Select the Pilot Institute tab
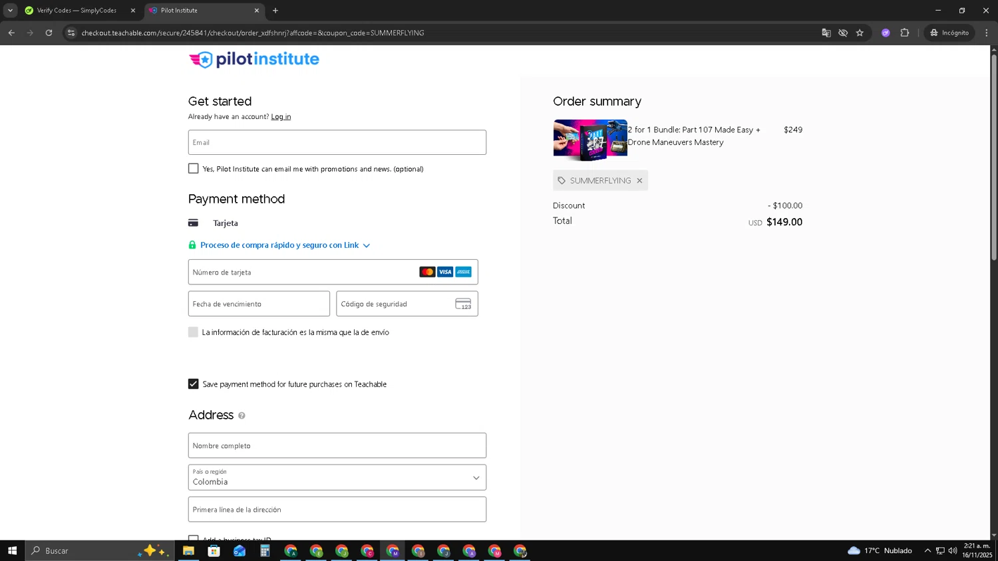Viewport: 998px width, 561px height. [x=203, y=11]
